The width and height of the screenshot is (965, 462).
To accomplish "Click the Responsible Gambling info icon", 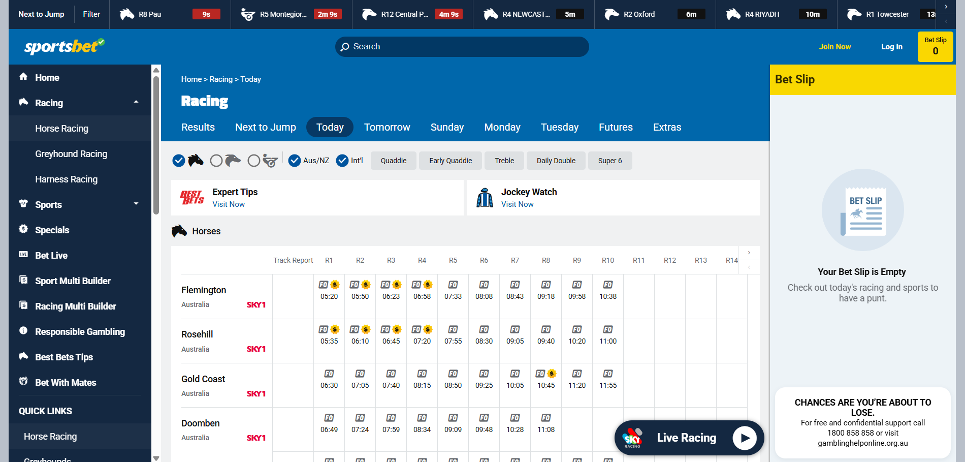I will click(23, 330).
